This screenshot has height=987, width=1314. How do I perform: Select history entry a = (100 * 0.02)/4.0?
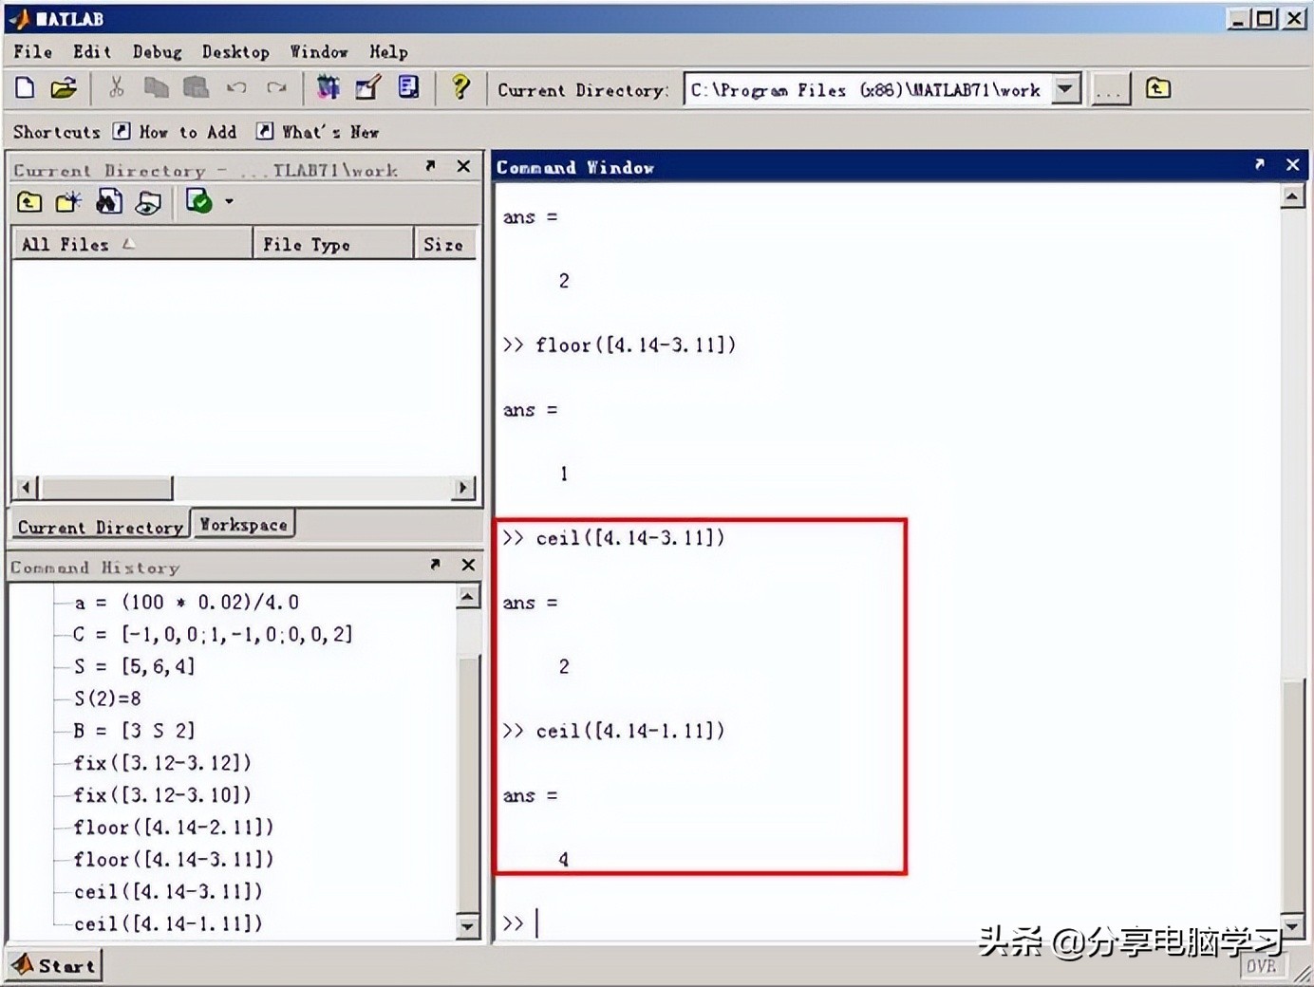pyautogui.click(x=186, y=603)
